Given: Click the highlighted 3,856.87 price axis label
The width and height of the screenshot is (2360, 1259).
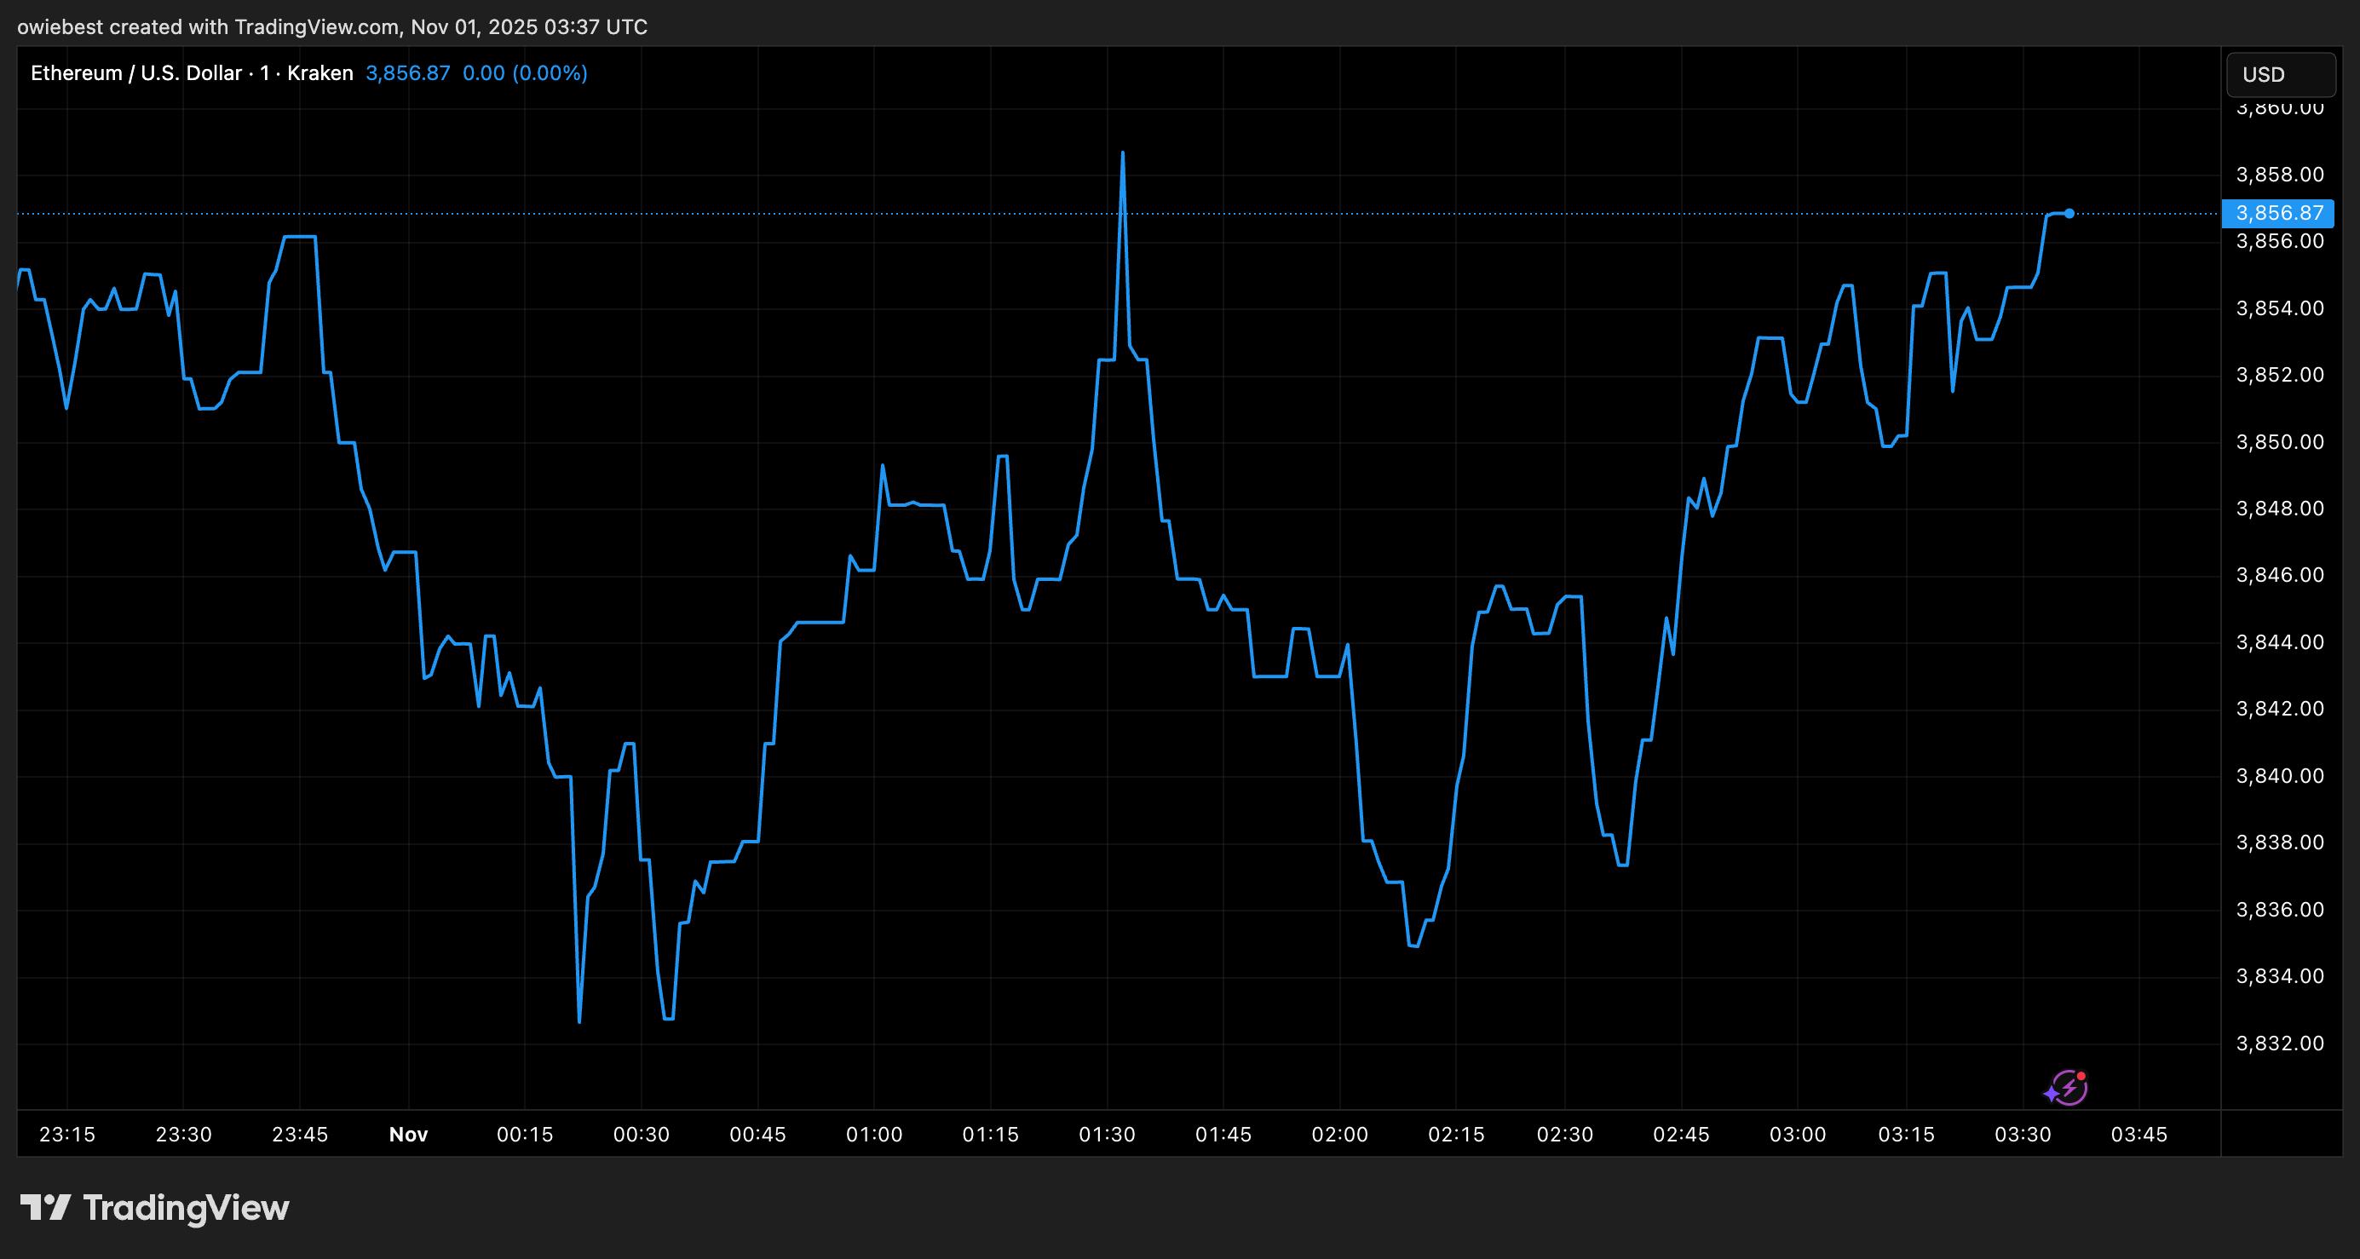Looking at the screenshot, I should tap(2277, 214).
